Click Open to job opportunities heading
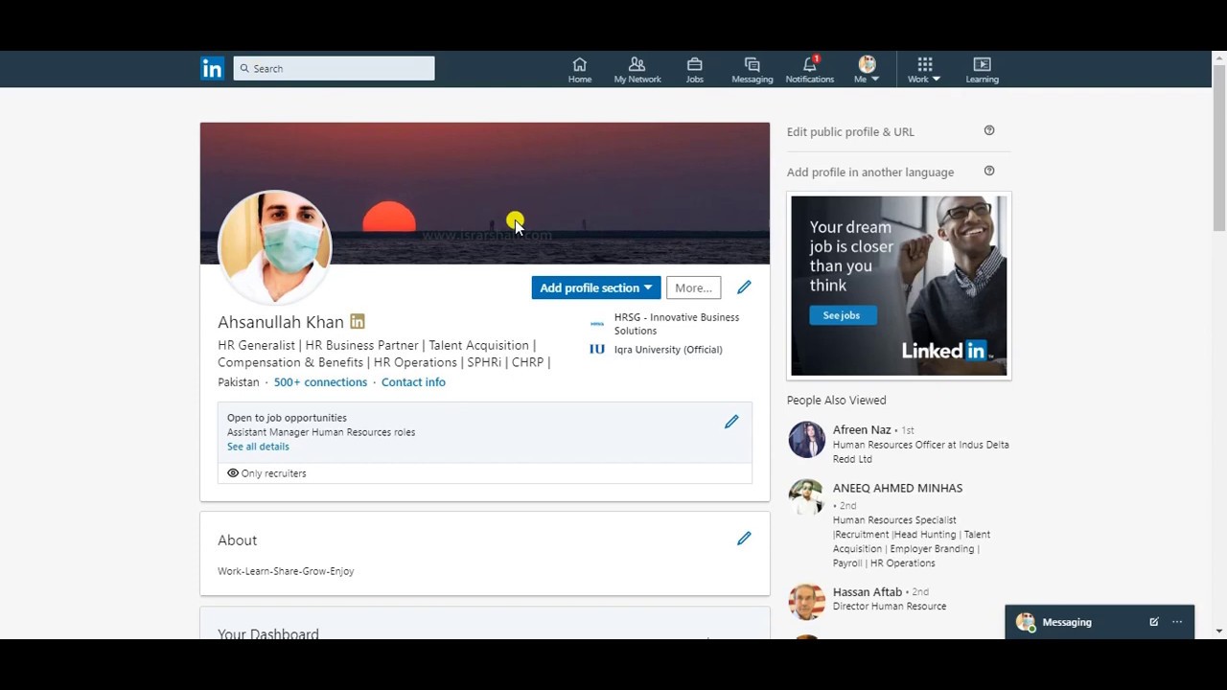Image resolution: width=1227 pixels, height=690 pixels. coord(287,418)
